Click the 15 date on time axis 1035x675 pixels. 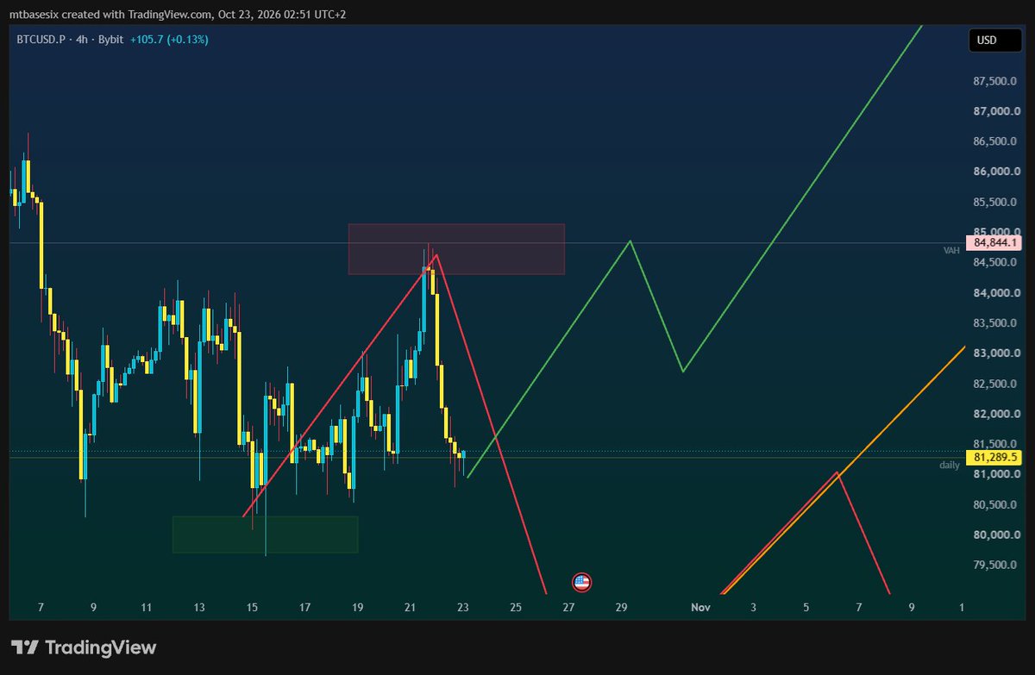tap(252, 608)
